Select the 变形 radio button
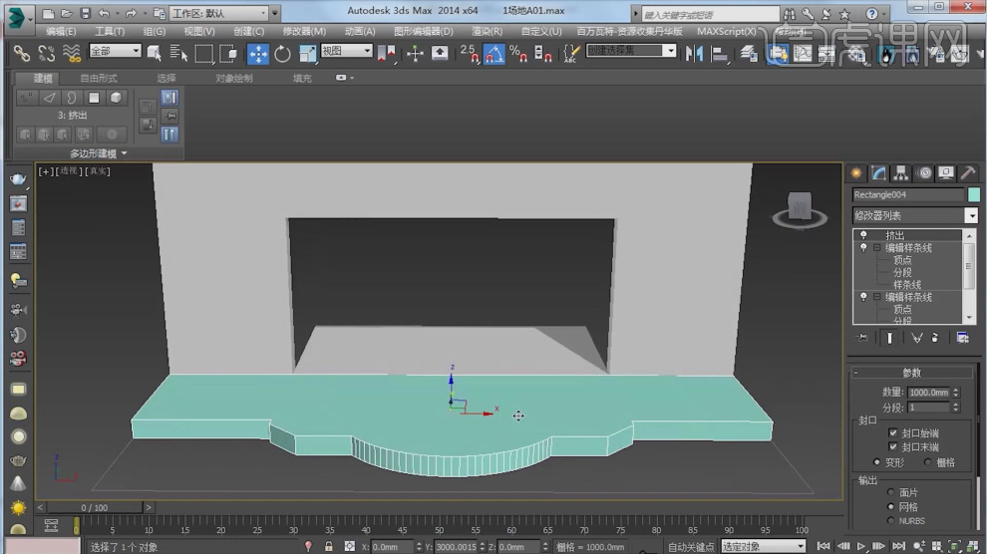This screenshot has height=554, width=987. click(877, 462)
